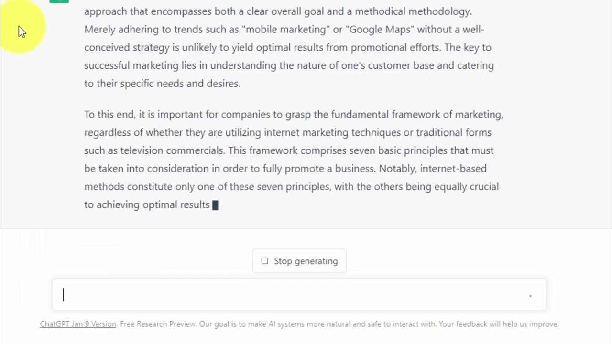Click the words "specific needs and desires"
The height and width of the screenshot is (344, 612).
180,84
